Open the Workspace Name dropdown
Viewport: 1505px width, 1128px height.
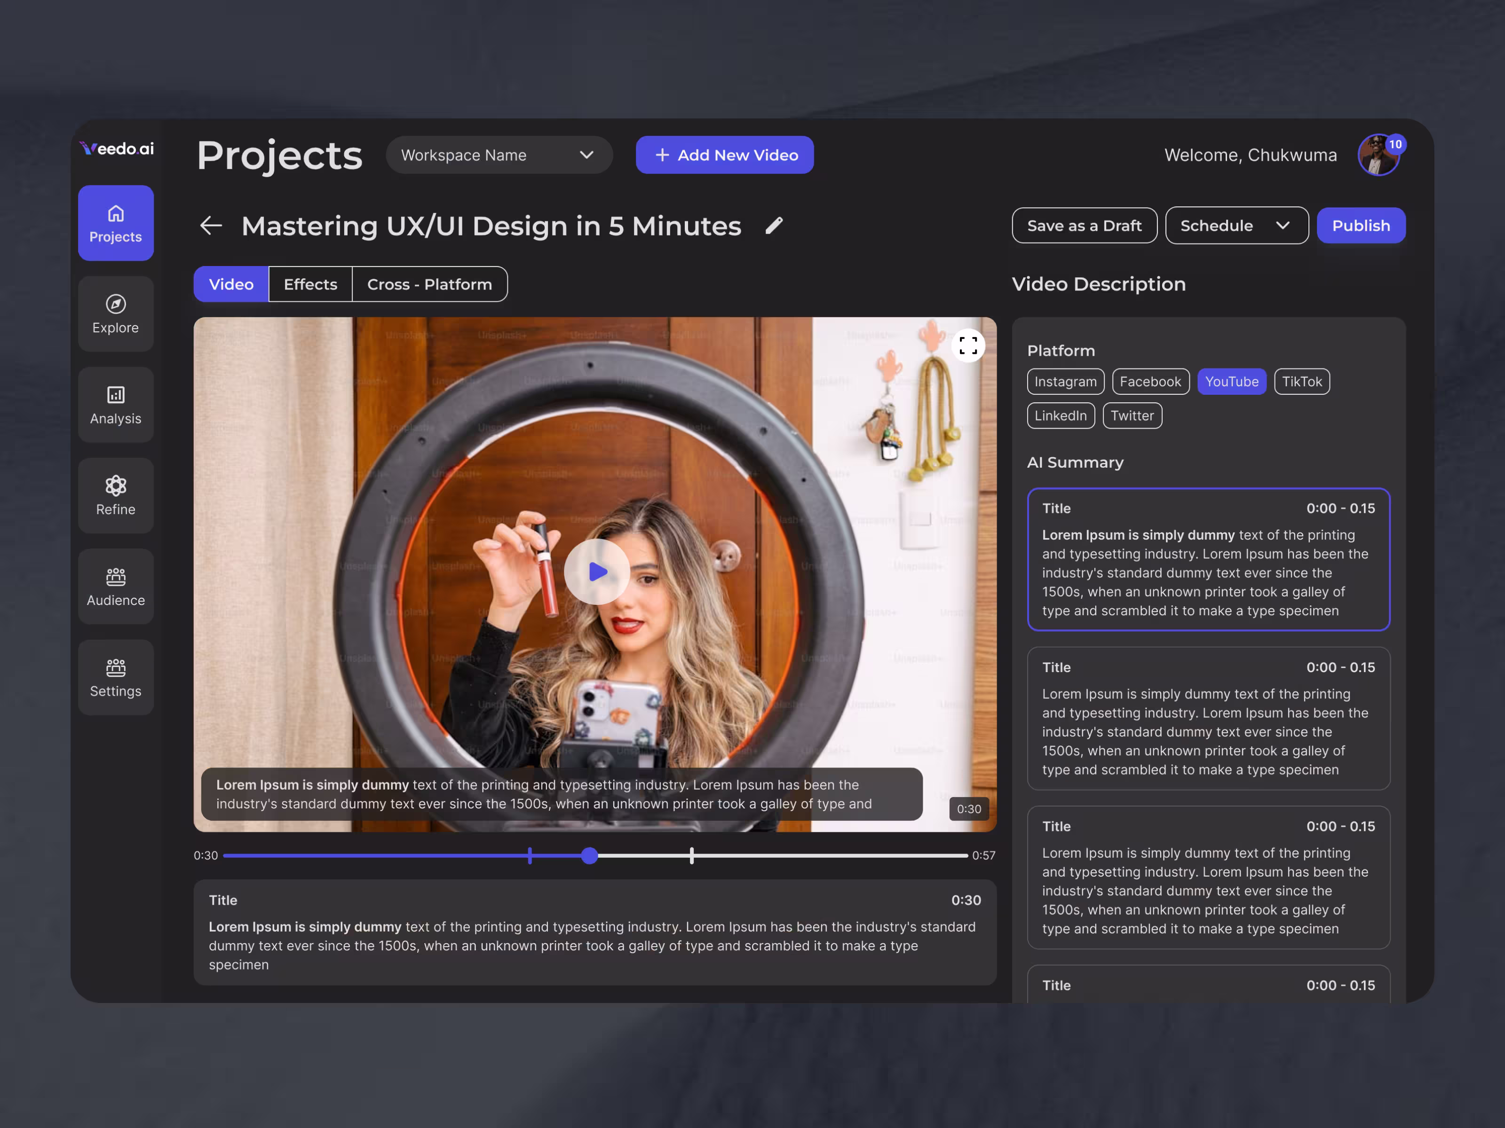click(x=499, y=155)
